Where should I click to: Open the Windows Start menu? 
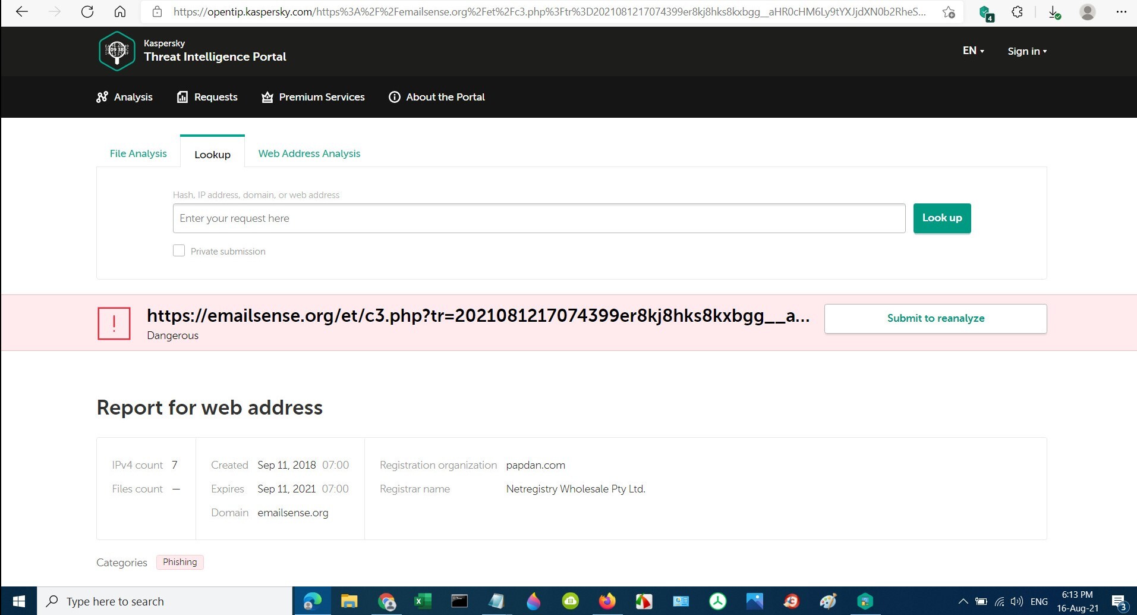(x=19, y=601)
